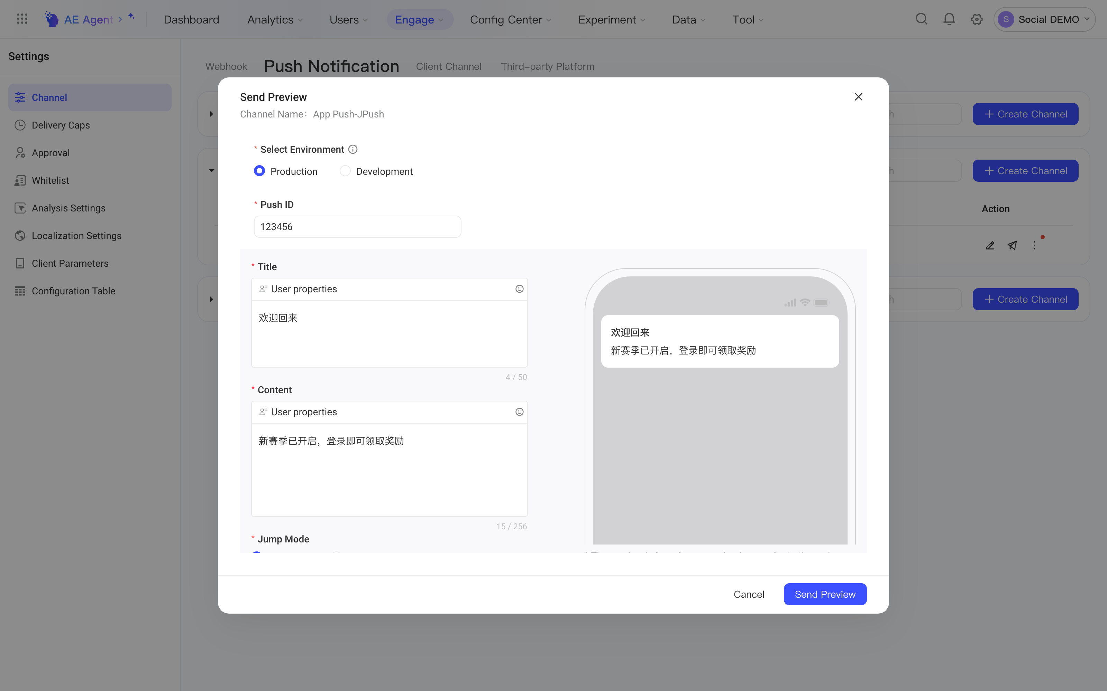Insert emoji in the Content field

click(x=519, y=412)
